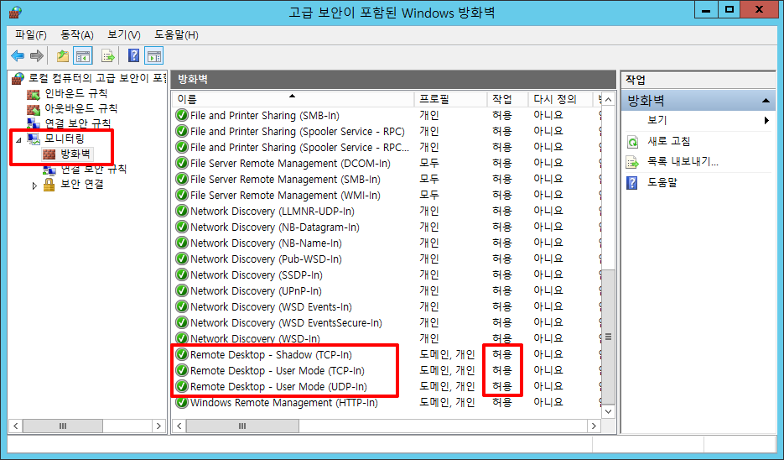Expand the 보안 연결 tree node
The image size is (784, 460).
(x=34, y=186)
